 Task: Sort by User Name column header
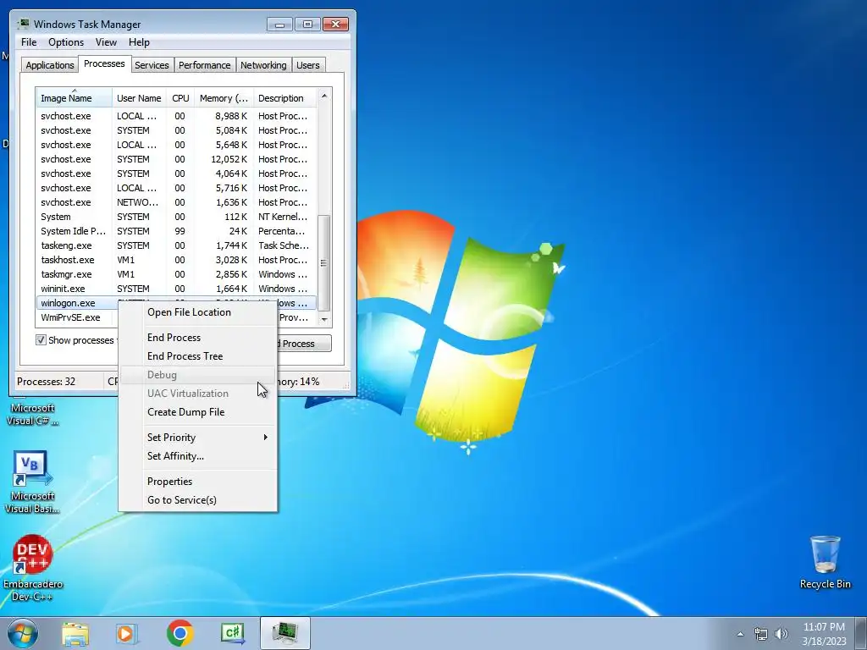click(139, 98)
